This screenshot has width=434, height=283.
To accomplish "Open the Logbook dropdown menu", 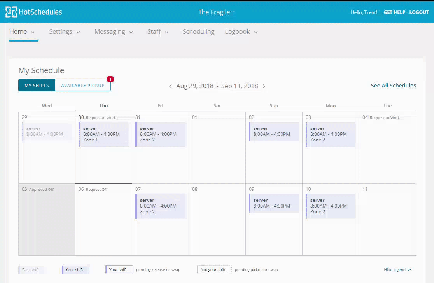I will pyautogui.click(x=241, y=32).
